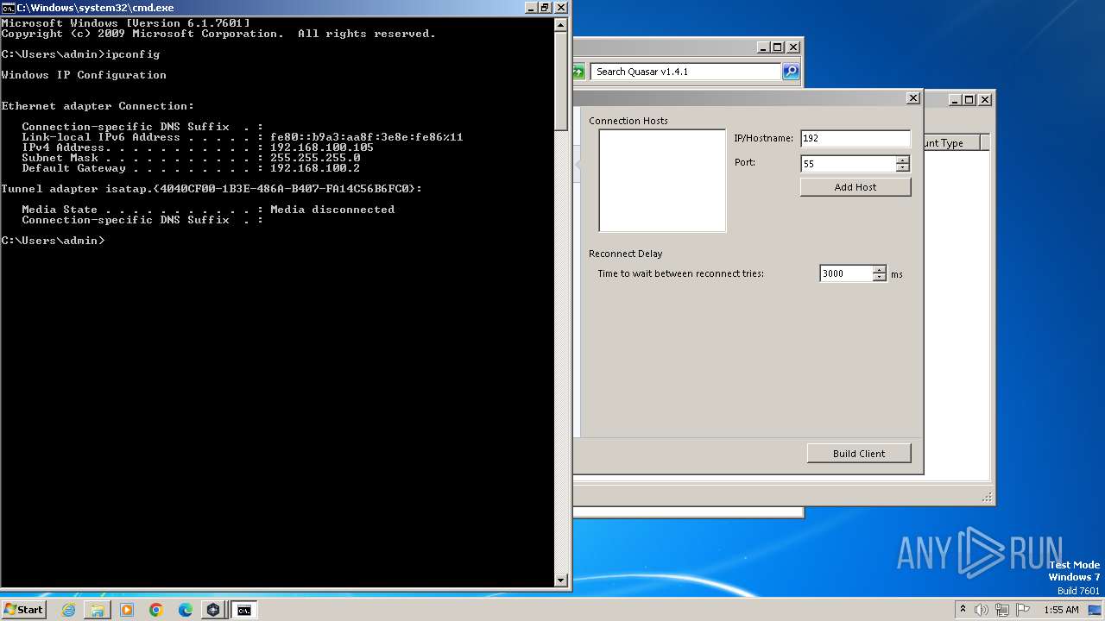Close the cmd.exe window

560,8
